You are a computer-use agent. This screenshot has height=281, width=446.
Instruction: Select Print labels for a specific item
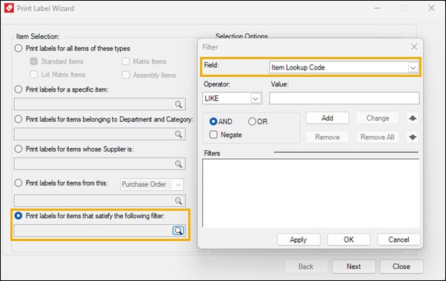(x=19, y=89)
